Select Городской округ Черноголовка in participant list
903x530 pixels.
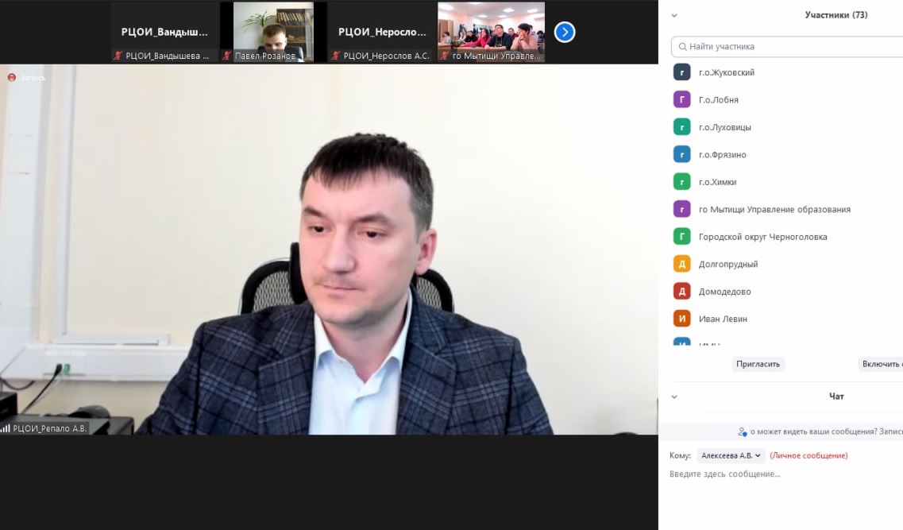click(x=762, y=237)
